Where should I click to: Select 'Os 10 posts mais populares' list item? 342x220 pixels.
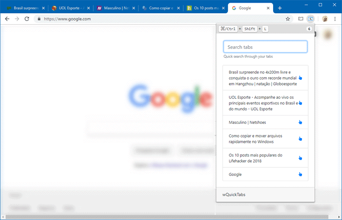tap(265, 158)
